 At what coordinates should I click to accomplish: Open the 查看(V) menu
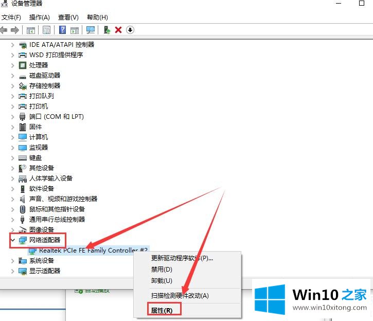[x=68, y=17]
